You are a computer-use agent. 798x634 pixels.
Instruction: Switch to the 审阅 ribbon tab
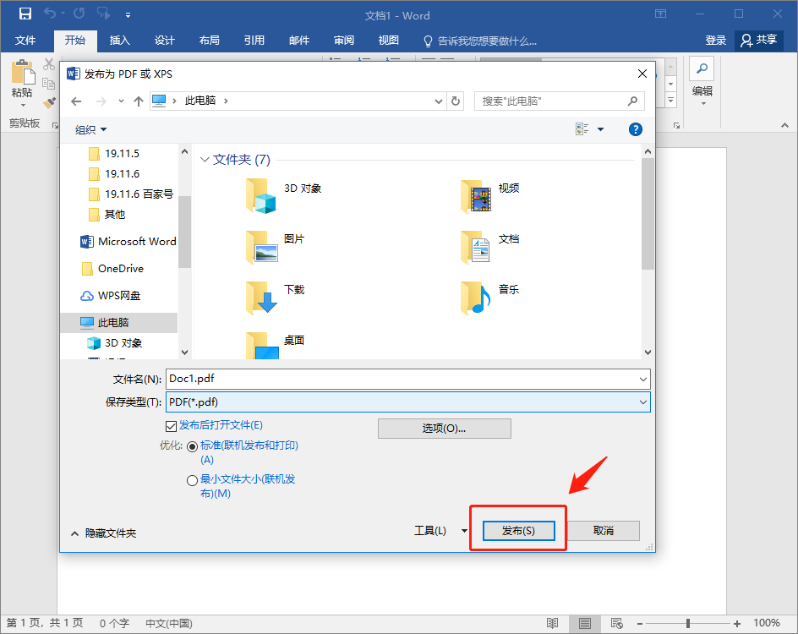[343, 41]
